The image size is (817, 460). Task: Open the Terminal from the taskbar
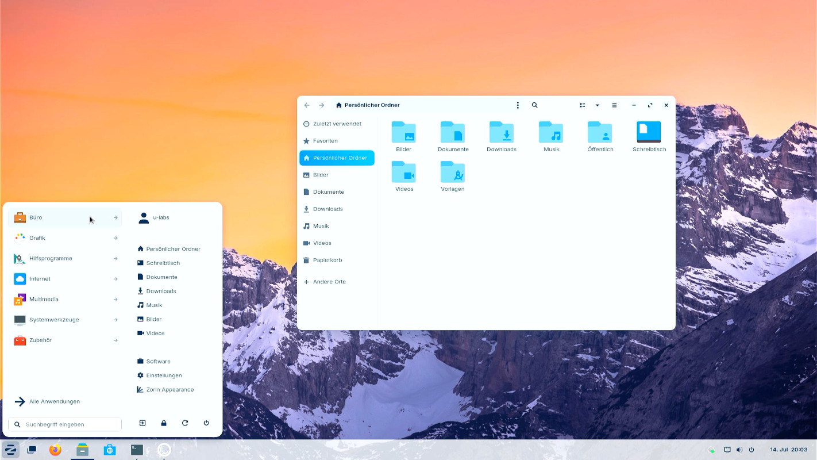137,450
